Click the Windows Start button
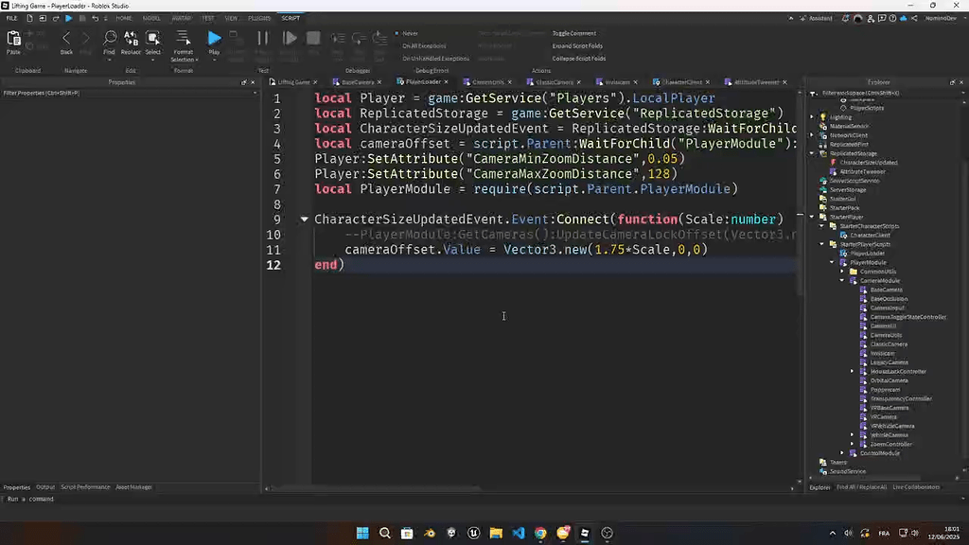 (362, 533)
